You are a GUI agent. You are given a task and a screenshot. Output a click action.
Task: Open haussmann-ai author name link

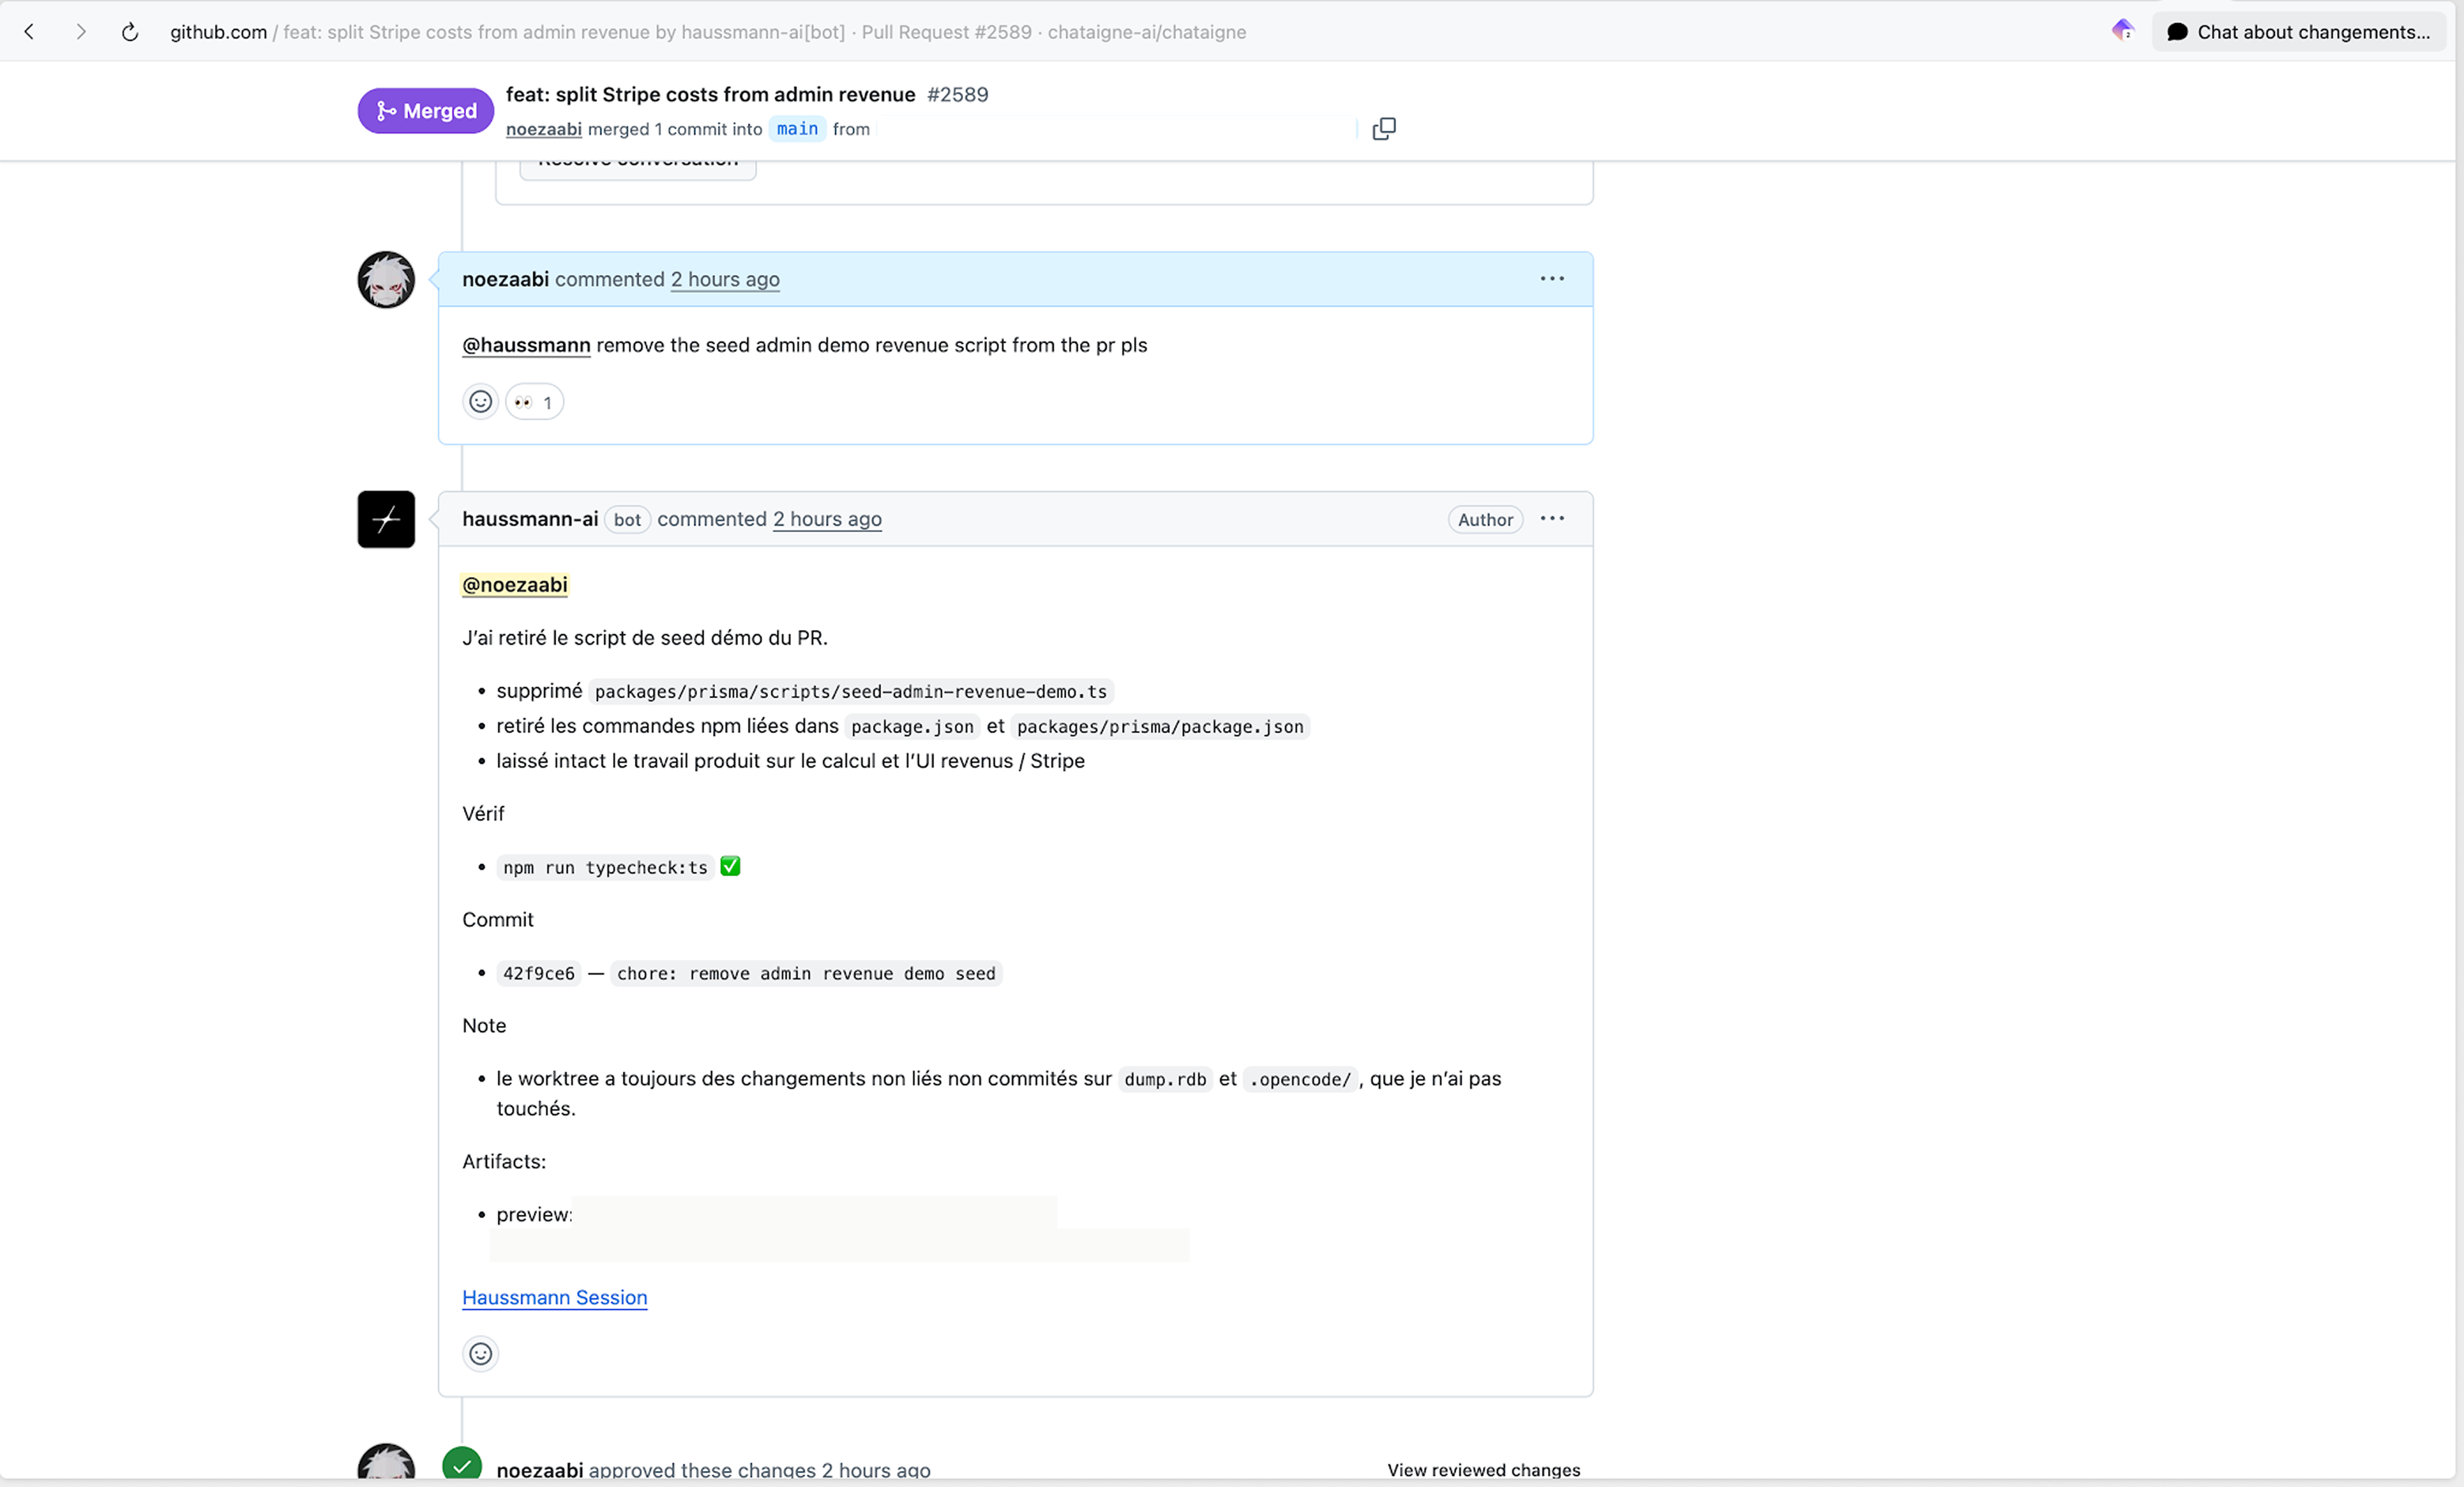[x=530, y=519]
